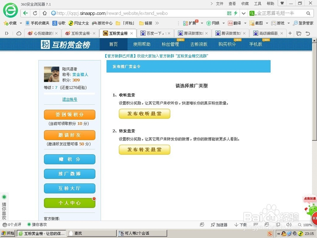Viewport: 317px width, 238px height.
Task: Click 发布转发悬赏 button
Action: pyautogui.click(x=144, y=150)
